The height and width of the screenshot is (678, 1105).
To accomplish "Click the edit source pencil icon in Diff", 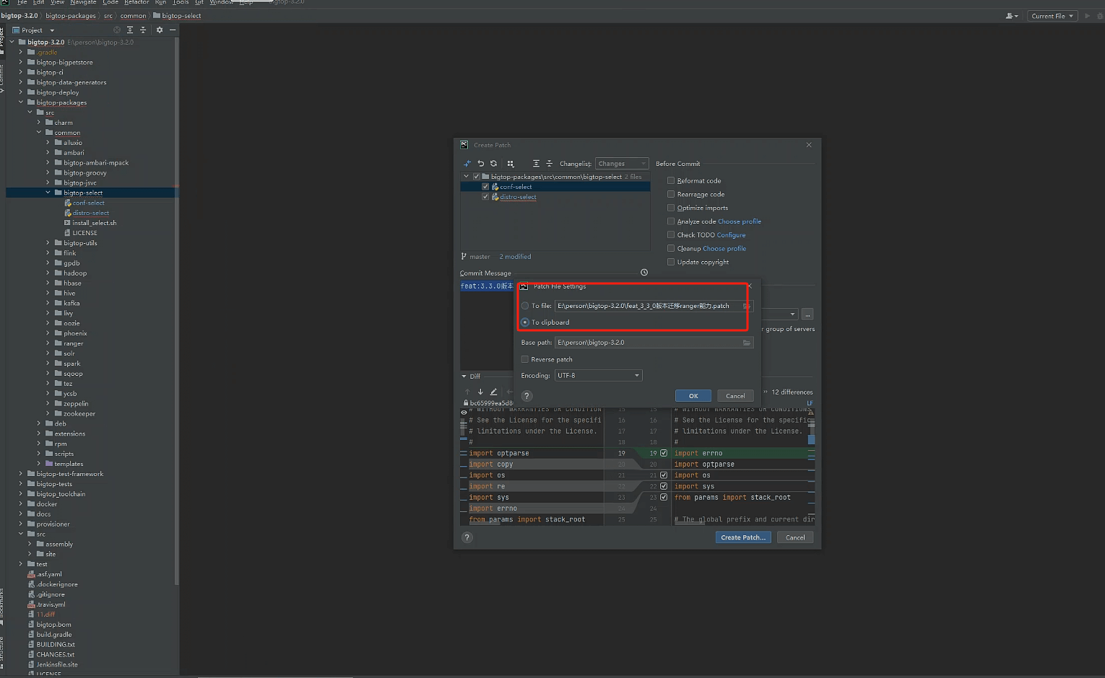I will click(x=493, y=392).
